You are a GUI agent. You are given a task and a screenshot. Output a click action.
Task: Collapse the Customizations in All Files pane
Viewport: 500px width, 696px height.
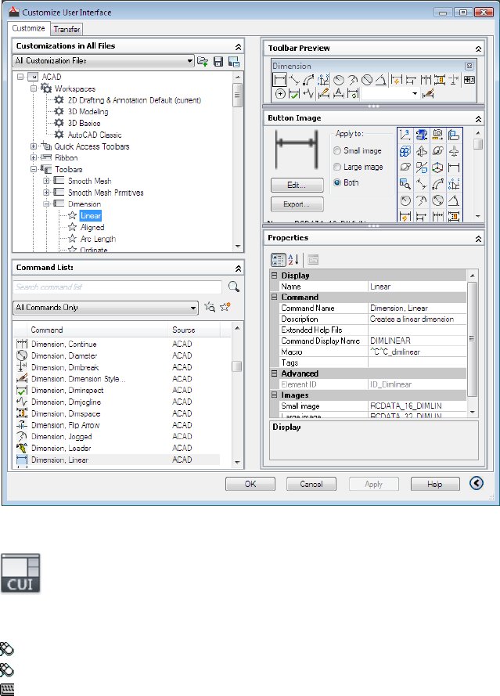coord(238,47)
